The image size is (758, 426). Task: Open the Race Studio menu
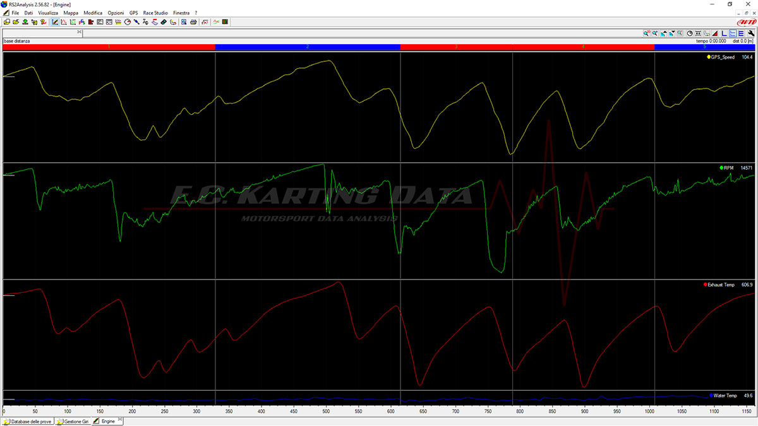pos(155,13)
